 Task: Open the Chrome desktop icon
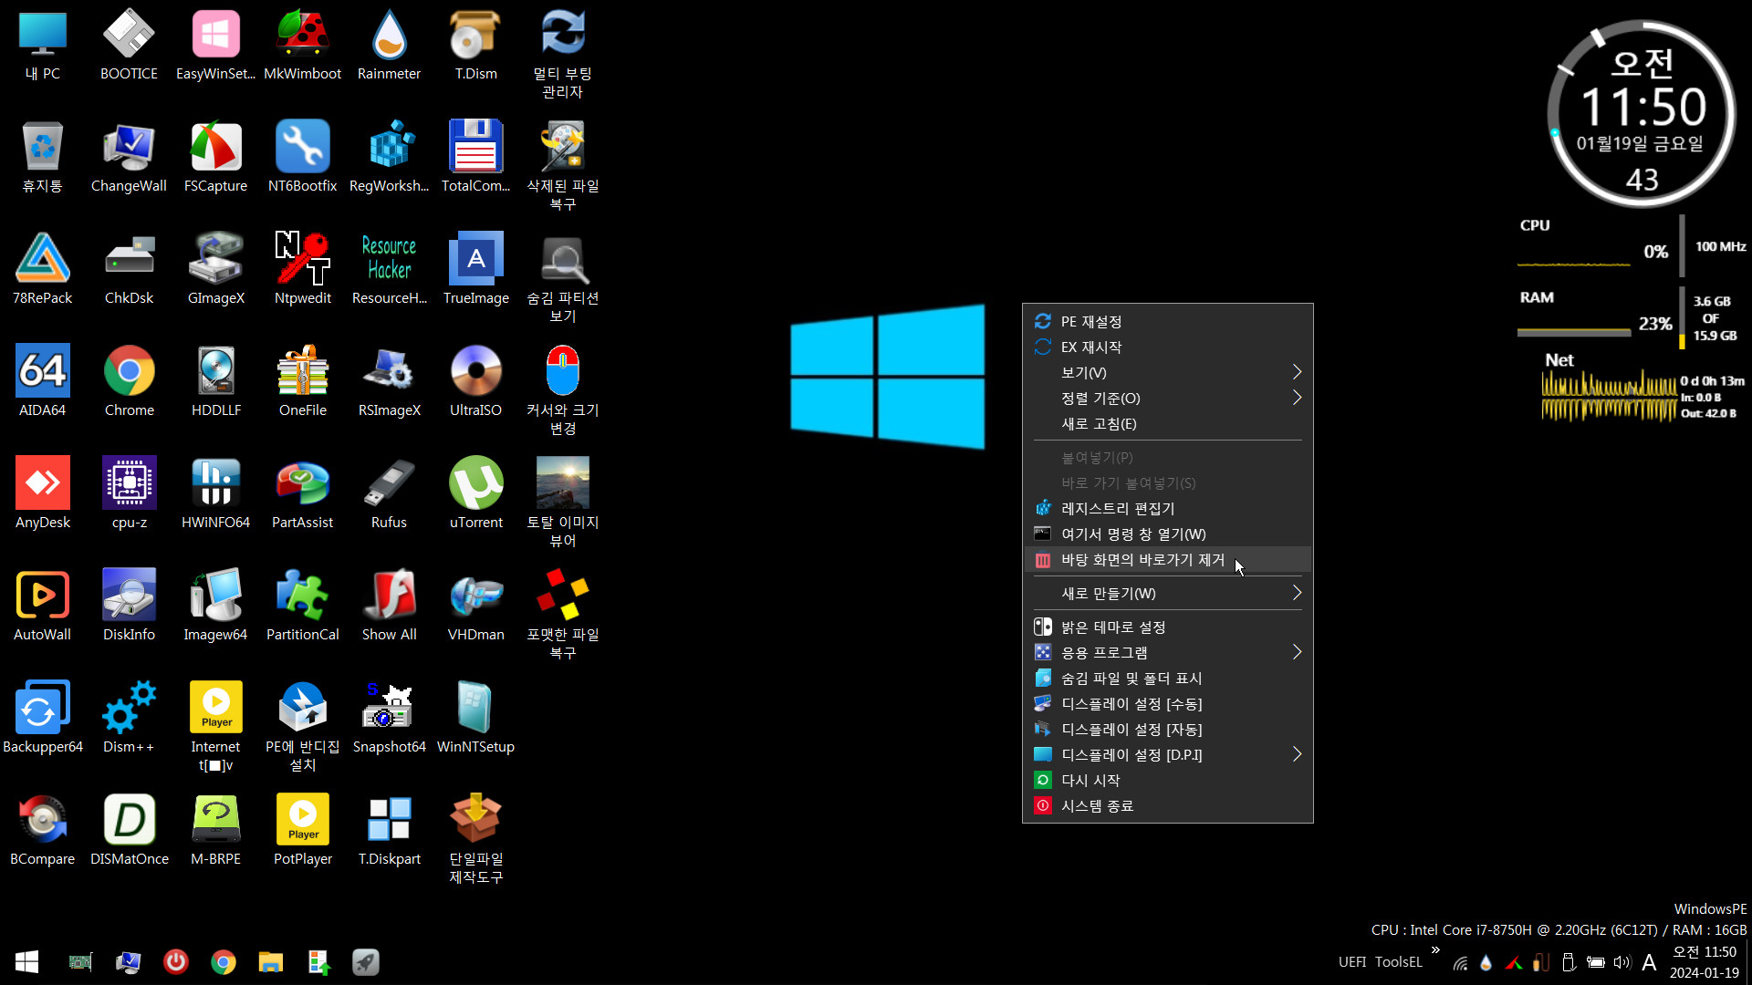point(129,380)
